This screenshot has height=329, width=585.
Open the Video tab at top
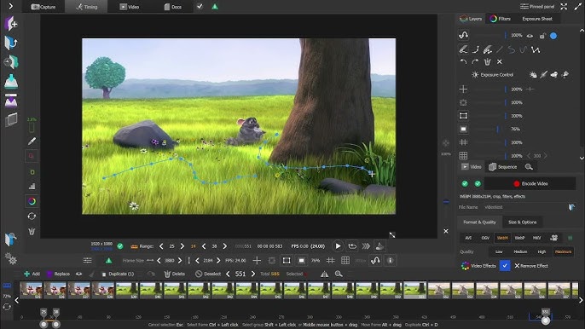[x=129, y=7]
